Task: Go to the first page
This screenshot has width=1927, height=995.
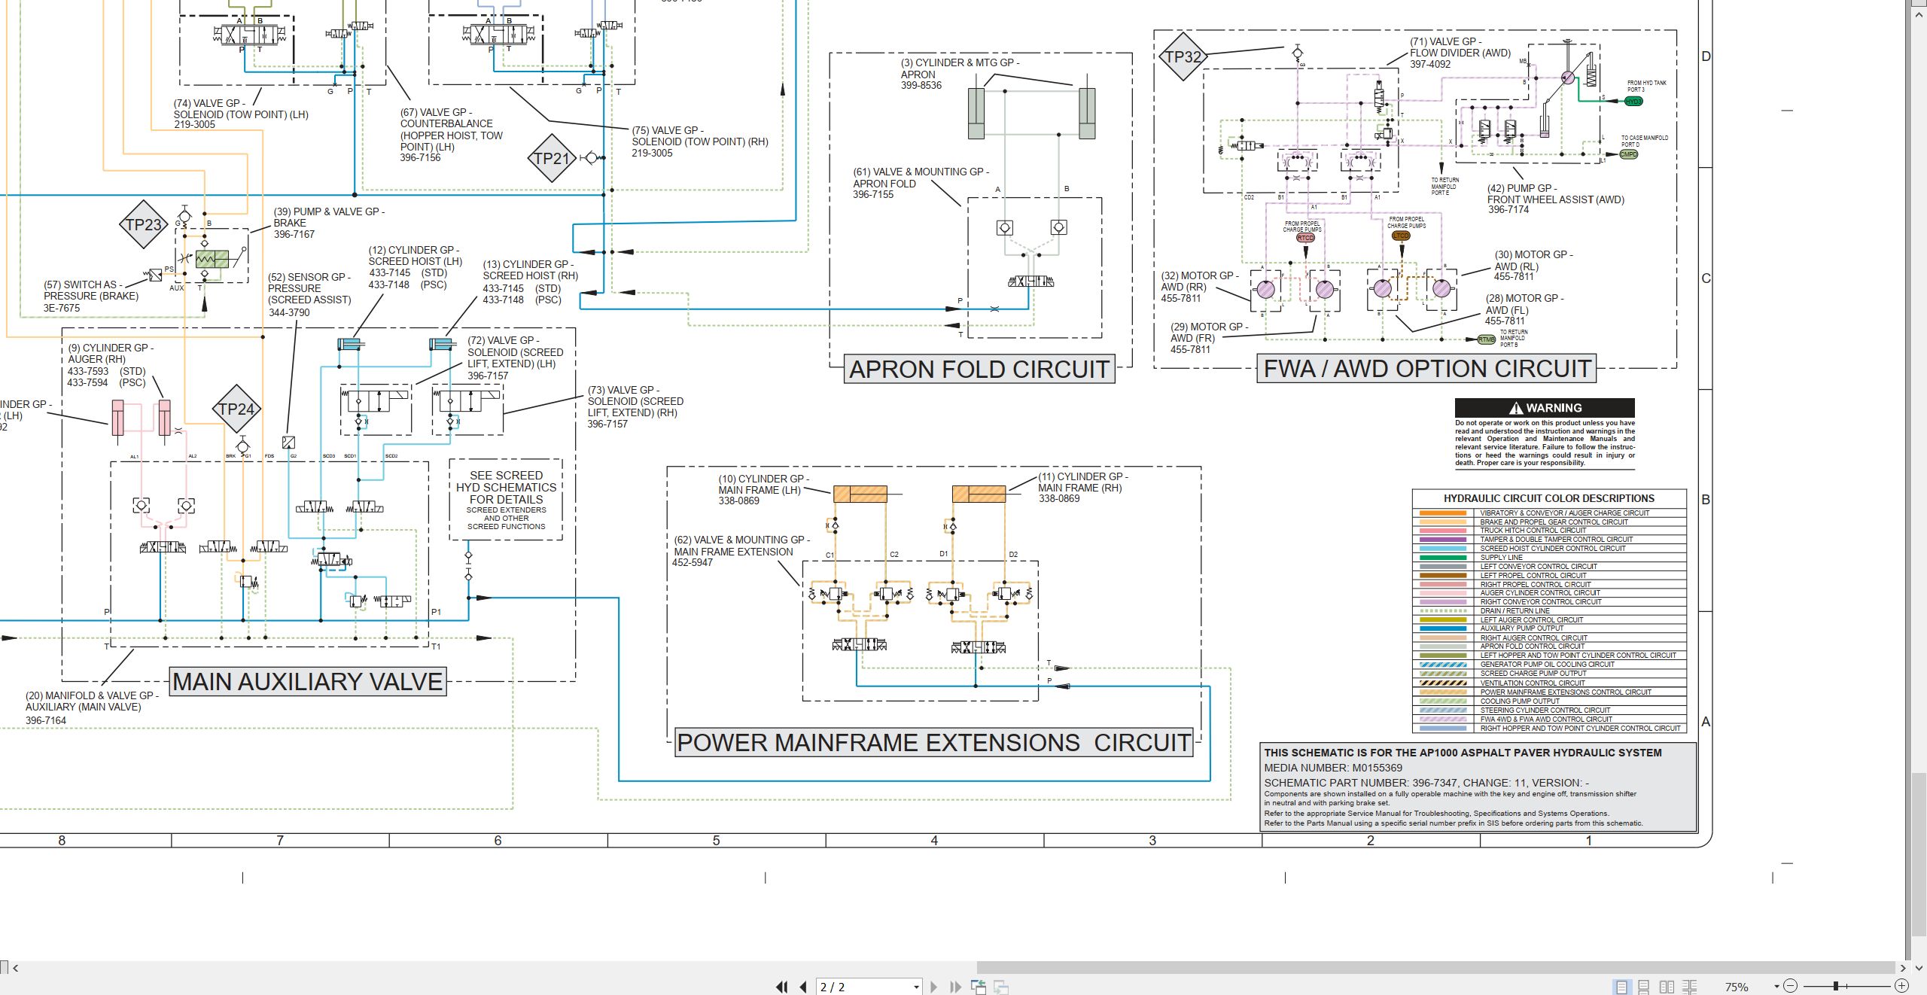Action: pyautogui.click(x=782, y=987)
